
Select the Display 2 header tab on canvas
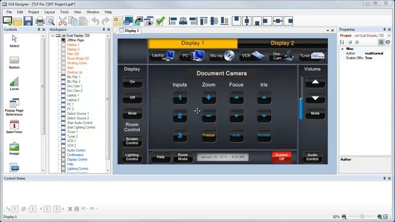(283, 43)
